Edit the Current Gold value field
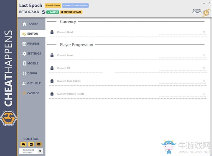212x156 pixels. pyautogui.click(x=183, y=32)
